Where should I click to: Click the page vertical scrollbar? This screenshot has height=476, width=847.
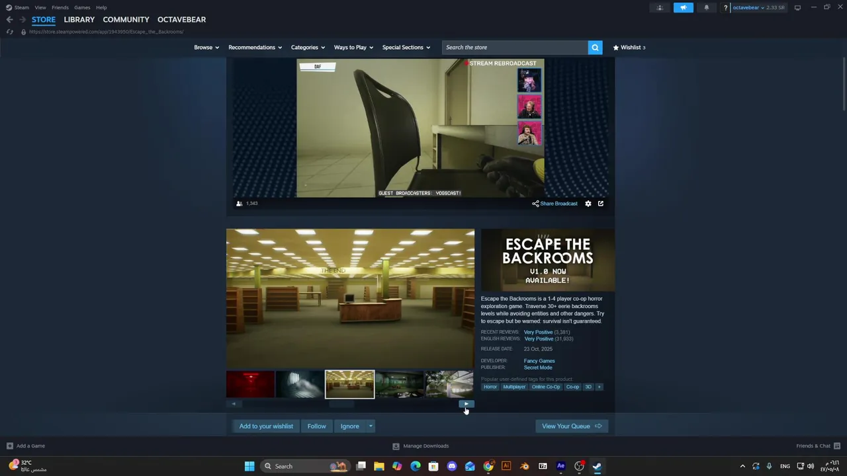pos(844,85)
